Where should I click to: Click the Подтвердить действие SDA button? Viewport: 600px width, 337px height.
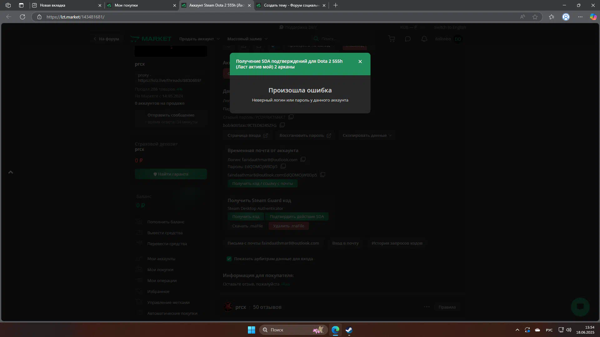(297, 216)
